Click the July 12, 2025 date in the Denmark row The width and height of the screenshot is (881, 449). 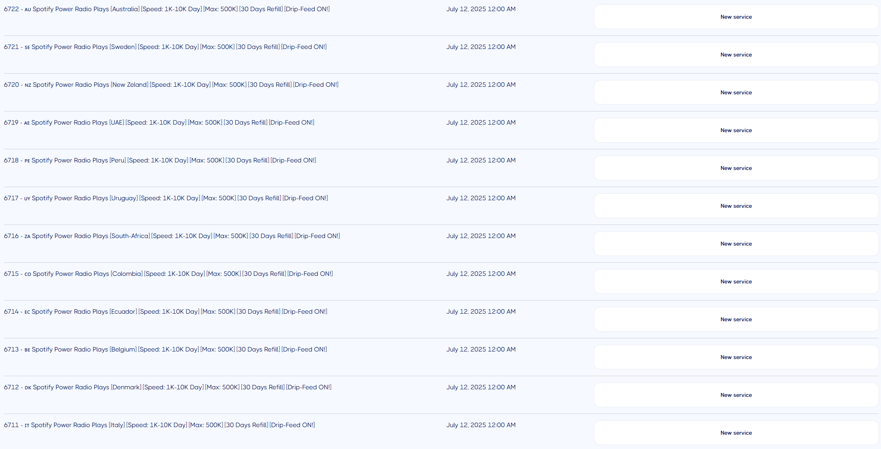click(481, 387)
